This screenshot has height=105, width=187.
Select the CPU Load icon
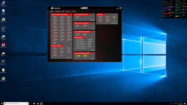(59, 55)
